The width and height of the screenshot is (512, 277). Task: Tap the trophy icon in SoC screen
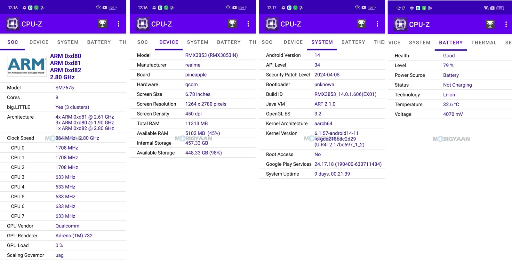(x=102, y=24)
